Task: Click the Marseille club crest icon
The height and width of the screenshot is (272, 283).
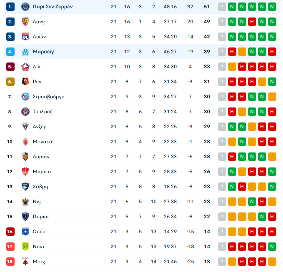Action: 25,52
